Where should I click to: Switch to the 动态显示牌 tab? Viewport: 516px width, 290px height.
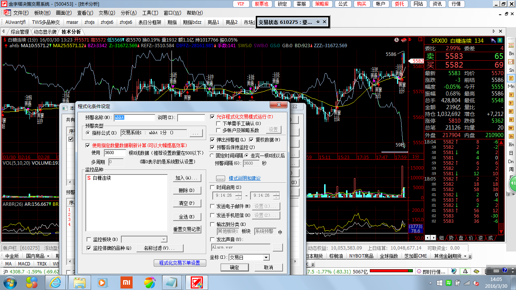tap(45, 32)
